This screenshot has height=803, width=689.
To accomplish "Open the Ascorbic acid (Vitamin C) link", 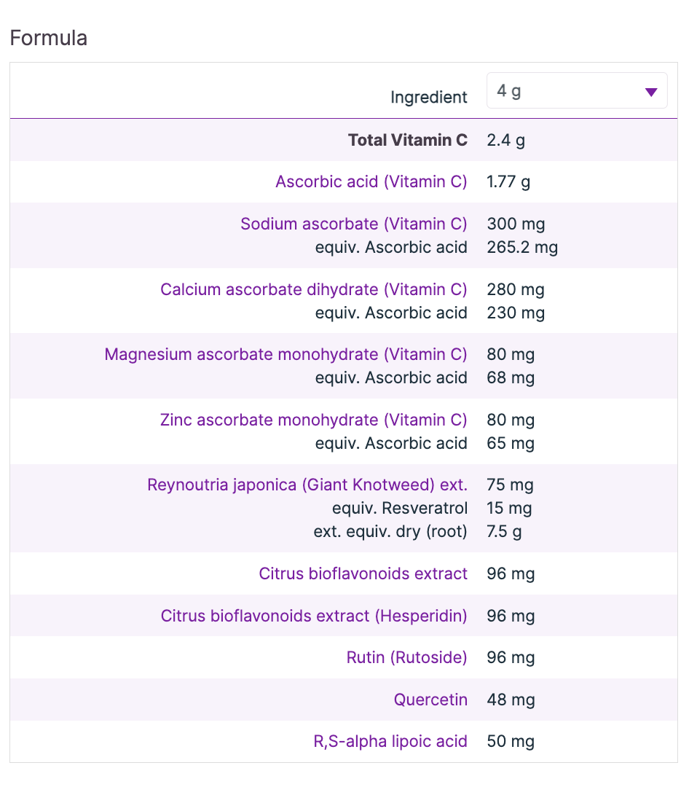I will pos(371,181).
